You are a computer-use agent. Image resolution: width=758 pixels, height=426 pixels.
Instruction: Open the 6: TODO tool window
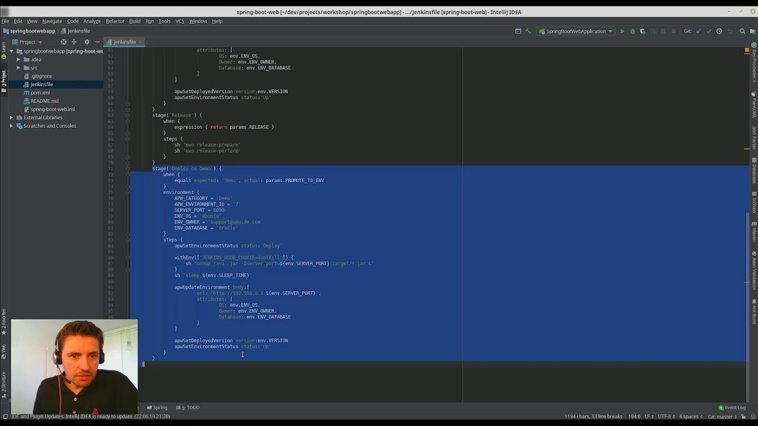[x=187, y=408]
